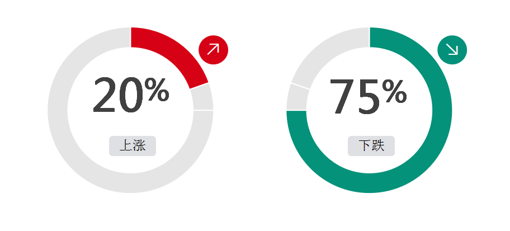Click the 下 character in the falling label
Screen dimensions: 510x231
click(365, 146)
